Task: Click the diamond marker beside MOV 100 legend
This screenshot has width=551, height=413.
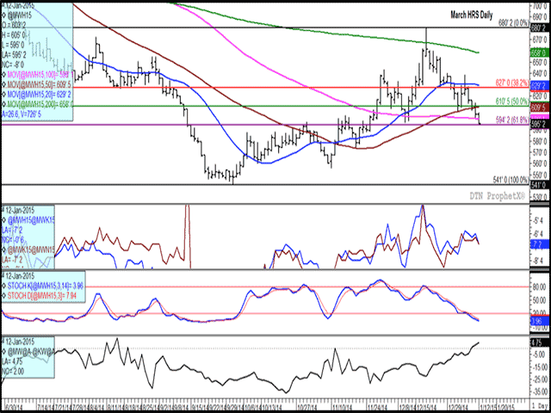Action: coord(3,74)
